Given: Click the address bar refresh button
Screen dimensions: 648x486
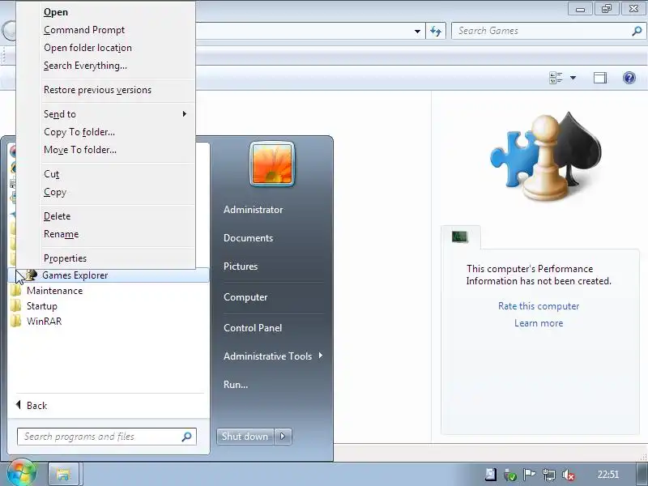Looking at the screenshot, I should click(x=436, y=31).
